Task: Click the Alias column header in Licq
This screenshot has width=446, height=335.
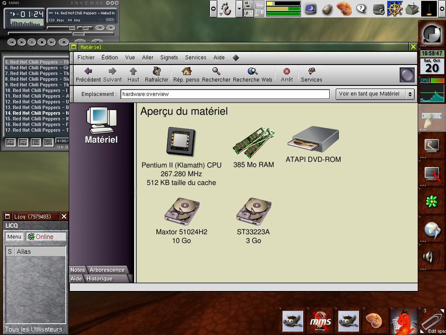Action: [x=40, y=252]
